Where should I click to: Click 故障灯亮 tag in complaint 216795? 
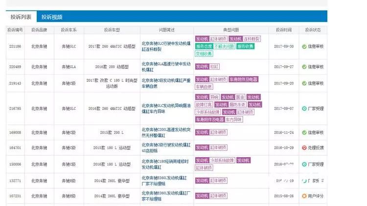click(x=204, y=104)
